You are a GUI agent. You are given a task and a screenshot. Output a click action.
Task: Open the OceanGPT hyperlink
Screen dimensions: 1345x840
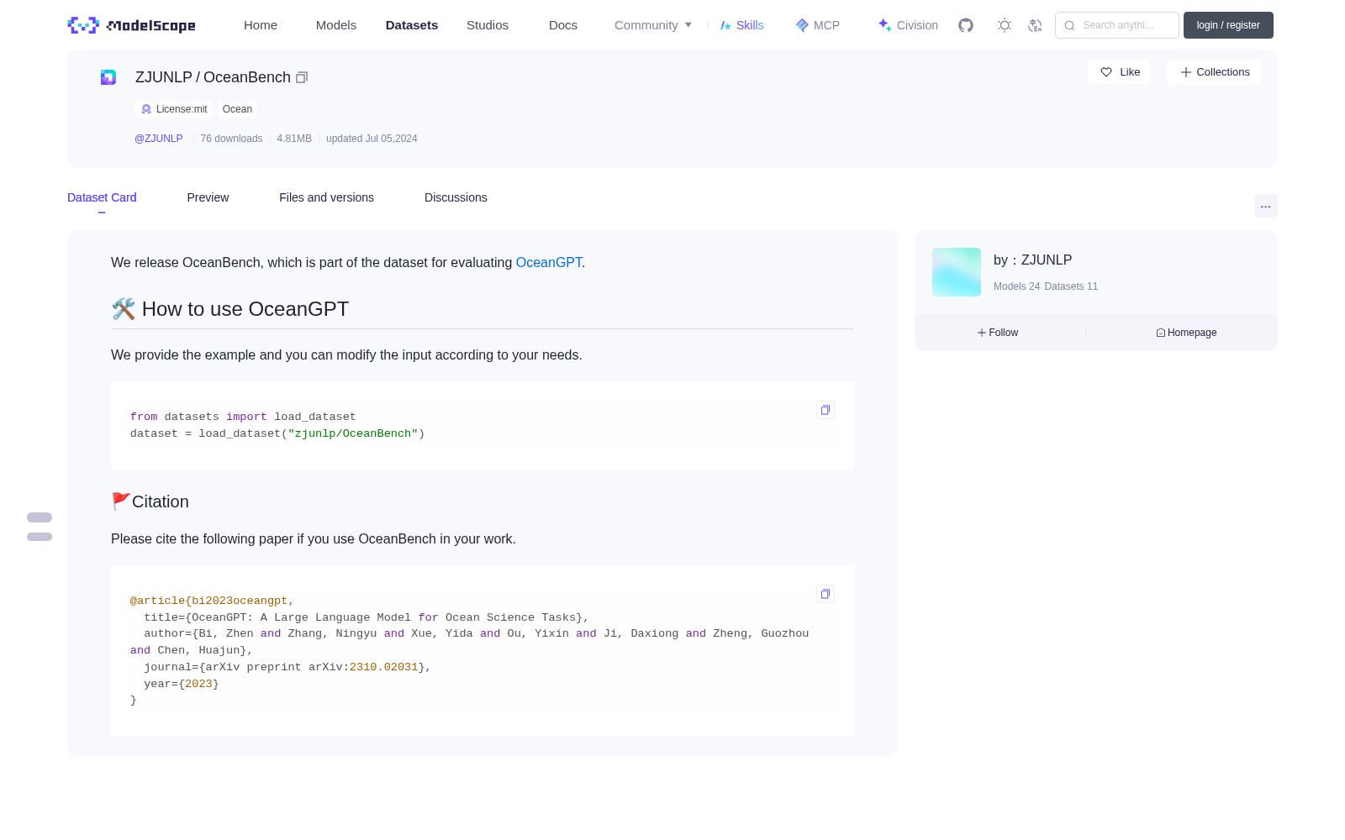click(x=549, y=262)
